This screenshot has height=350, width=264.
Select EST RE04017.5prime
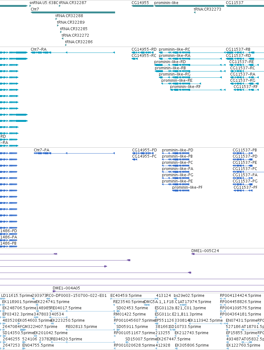[x=66, y=308]
